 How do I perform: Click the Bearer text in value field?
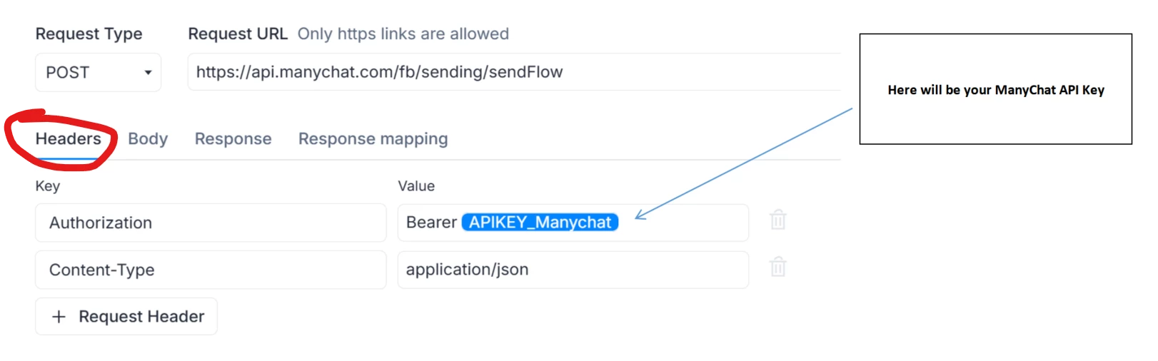pyautogui.click(x=431, y=223)
